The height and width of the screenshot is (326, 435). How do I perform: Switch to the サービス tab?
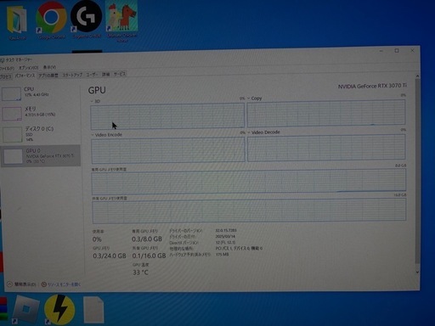pyautogui.click(x=120, y=74)
